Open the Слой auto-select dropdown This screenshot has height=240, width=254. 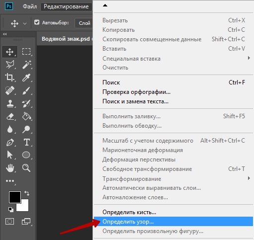click(x=84, y=23)
